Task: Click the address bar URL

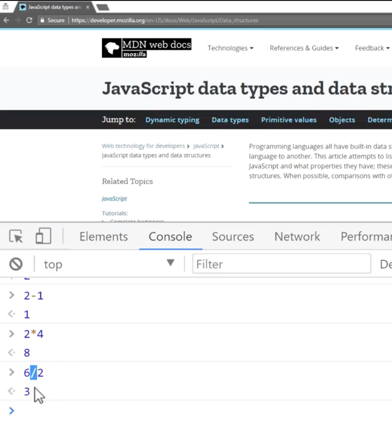Action: point(165,20)
